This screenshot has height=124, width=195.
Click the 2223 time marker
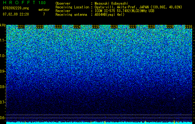pos(58,27)
